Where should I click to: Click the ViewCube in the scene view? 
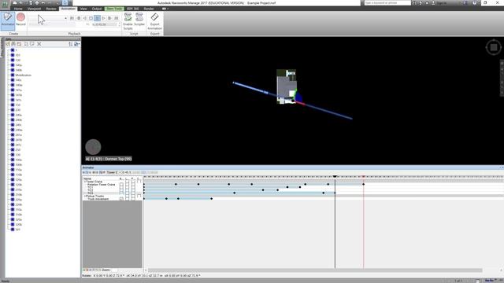[x=494, y=47]
